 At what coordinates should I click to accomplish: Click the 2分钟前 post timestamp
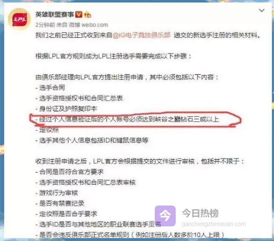click(x=45, y=25)
